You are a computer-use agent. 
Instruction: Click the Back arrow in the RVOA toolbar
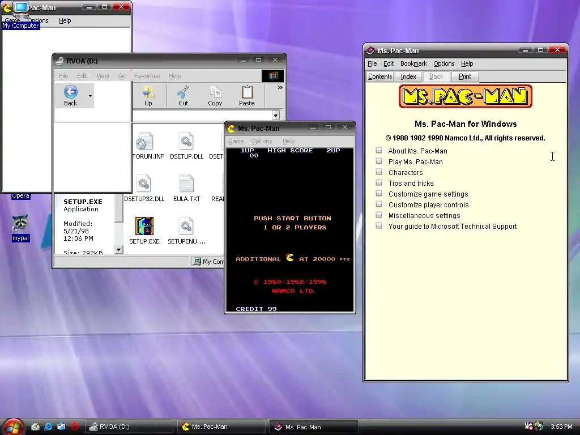71,92
